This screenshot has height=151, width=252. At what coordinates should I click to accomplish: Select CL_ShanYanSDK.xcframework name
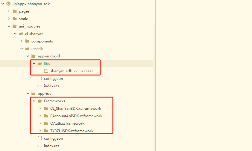[76, 109]
